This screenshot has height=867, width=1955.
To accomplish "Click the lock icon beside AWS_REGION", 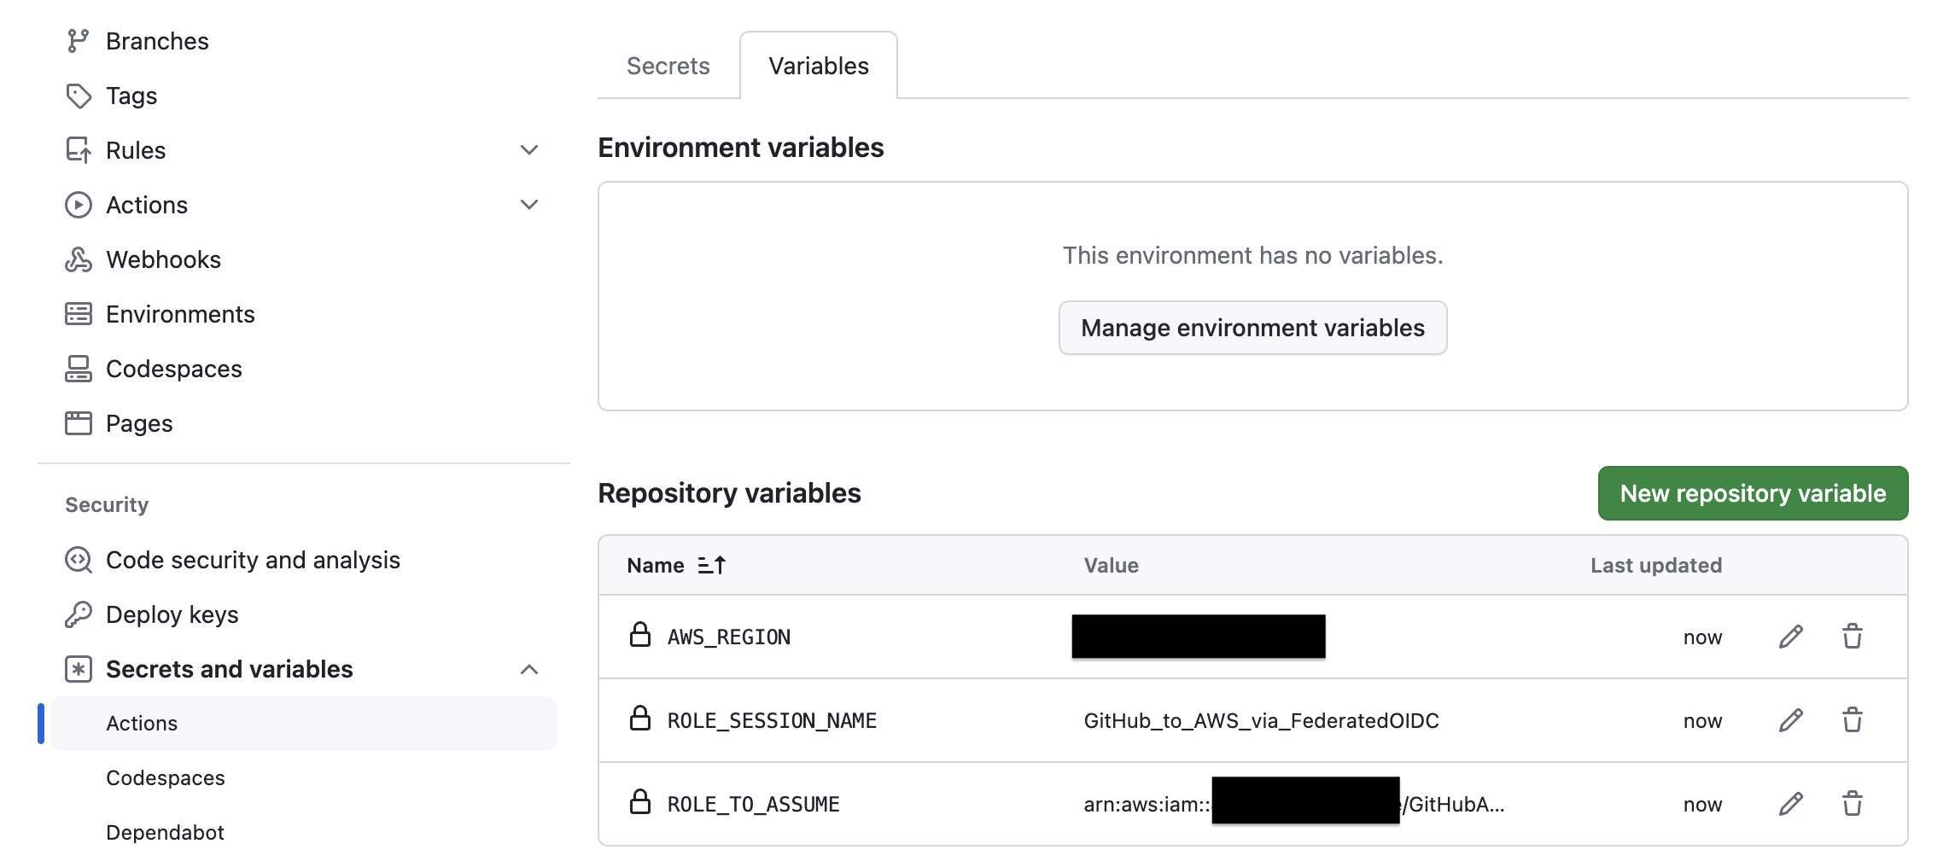I will pos(639,637).
